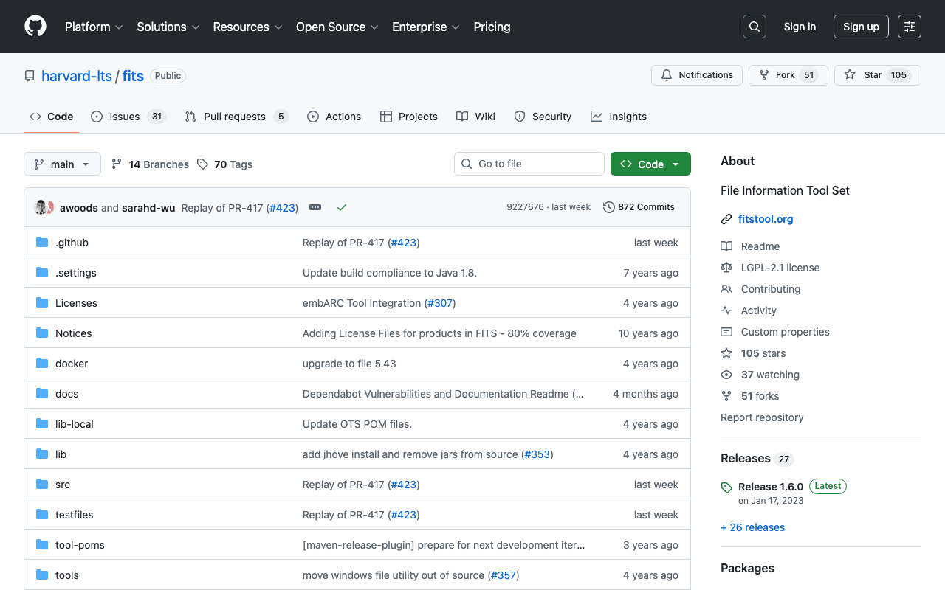Click the GitHub home logo

[35, 27]
